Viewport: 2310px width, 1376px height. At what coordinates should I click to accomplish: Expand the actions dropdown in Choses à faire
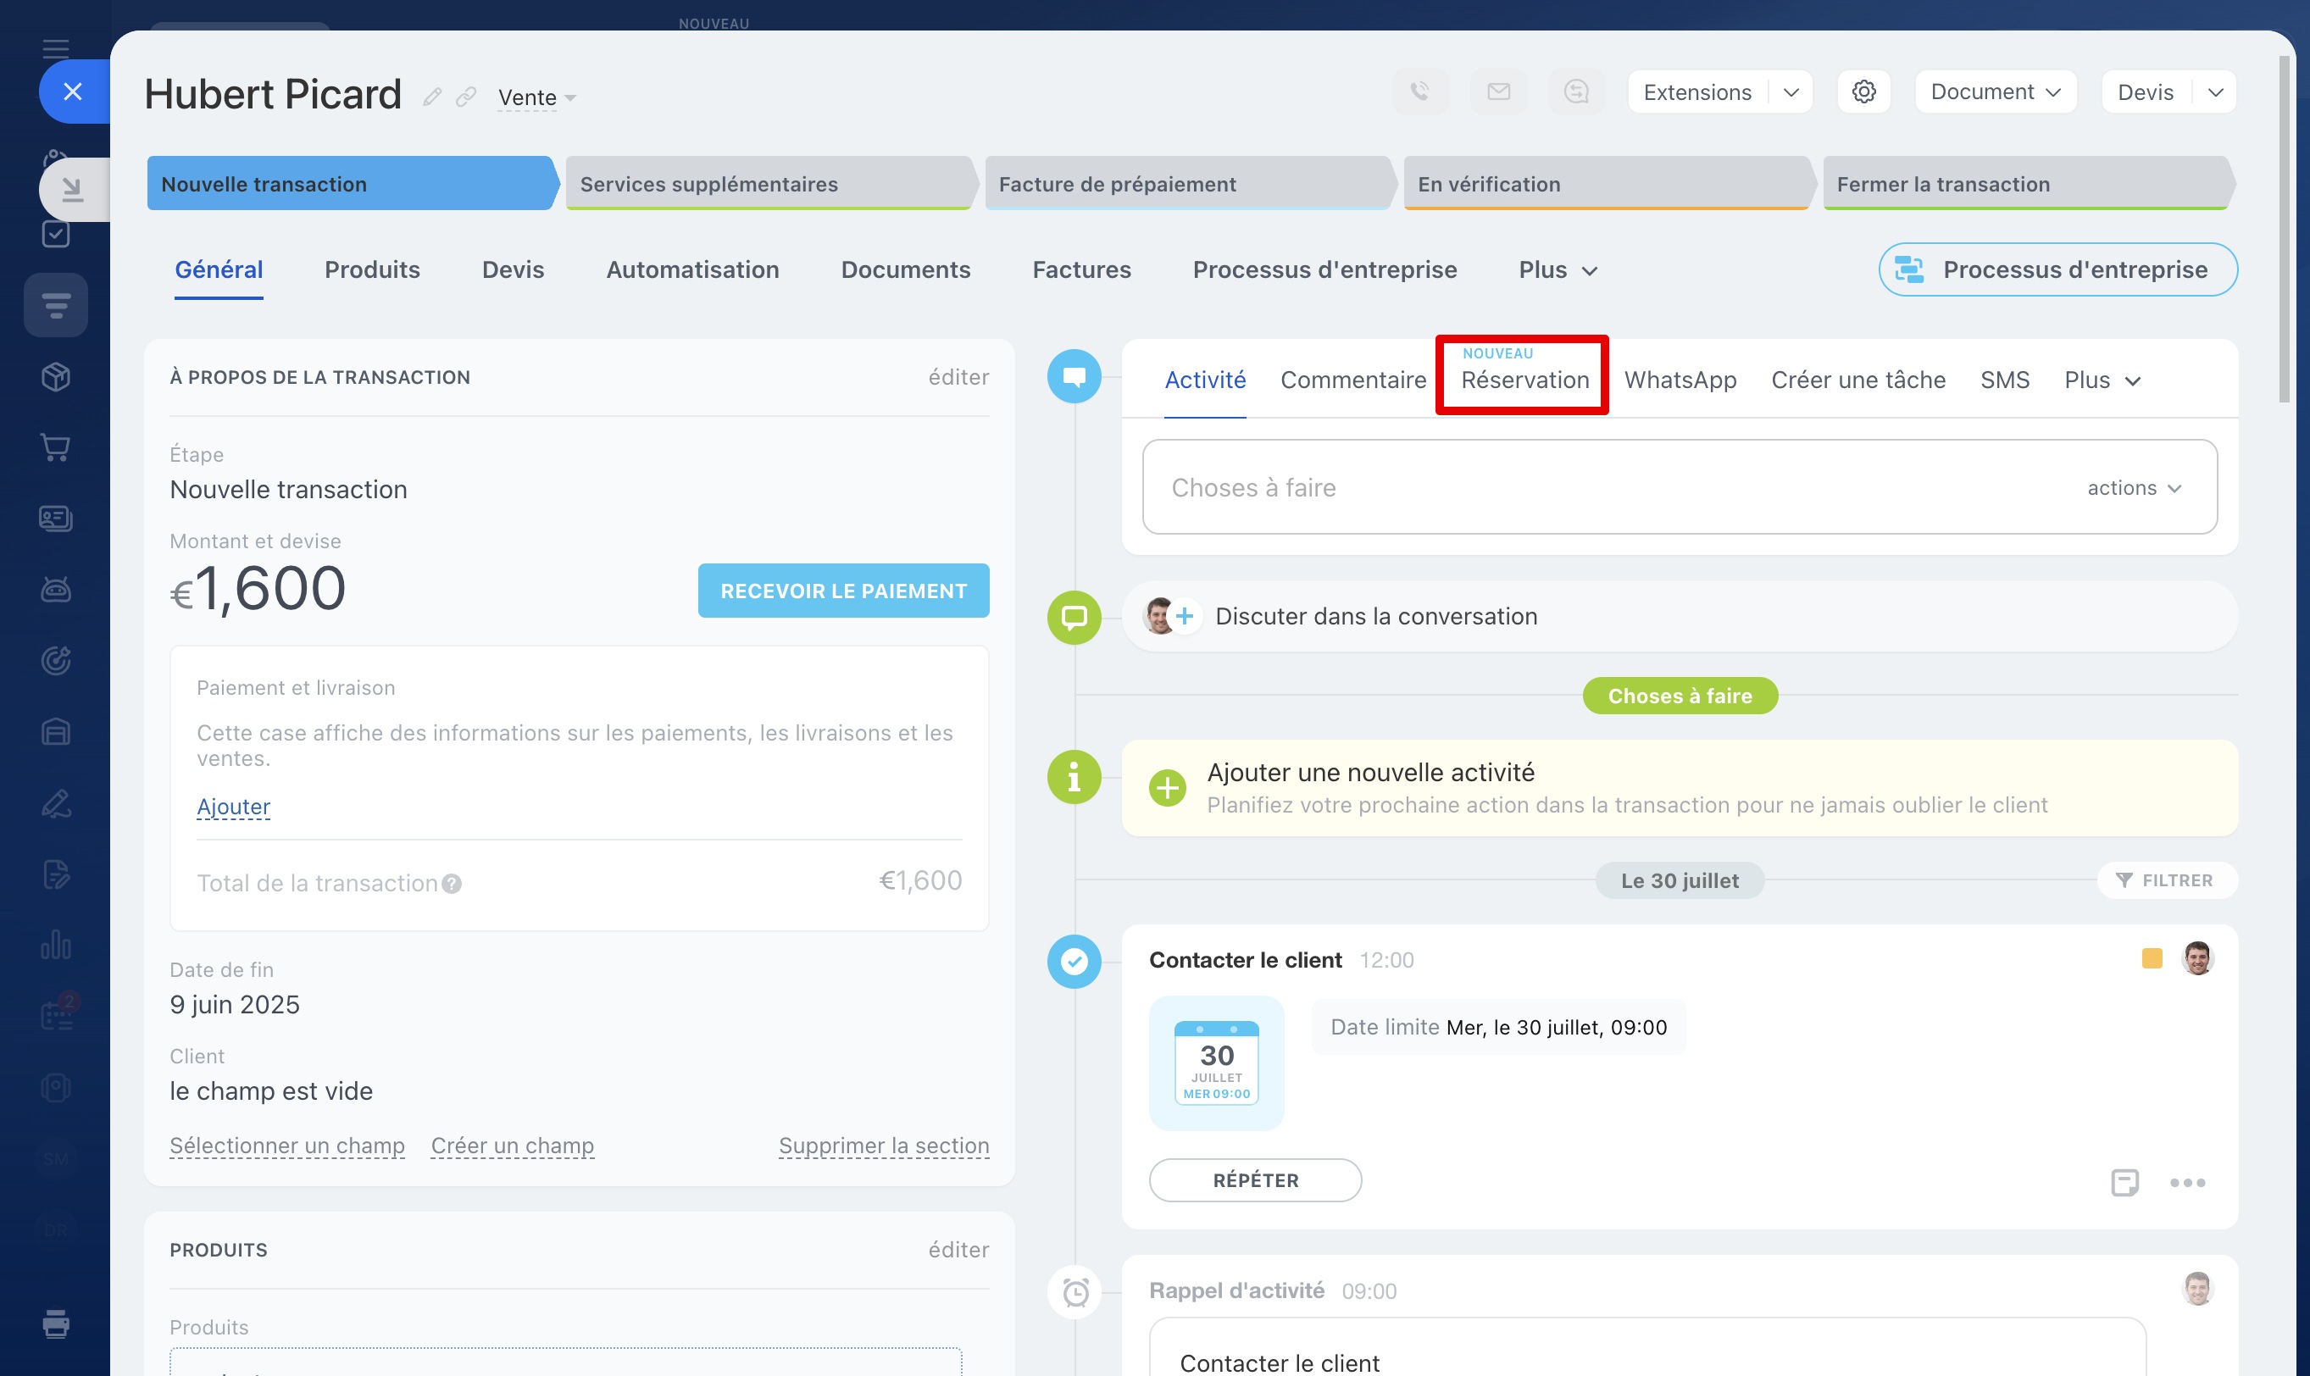(2134, 488)
